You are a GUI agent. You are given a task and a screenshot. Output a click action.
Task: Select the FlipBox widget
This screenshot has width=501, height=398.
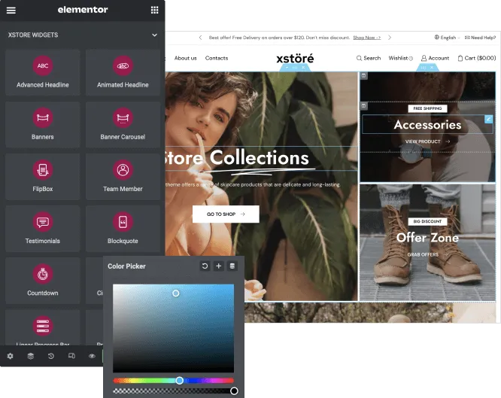click(x=42, y=175)
